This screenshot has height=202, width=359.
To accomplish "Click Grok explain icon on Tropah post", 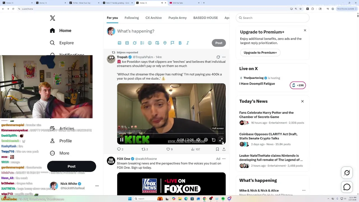I will pos(218,57).
